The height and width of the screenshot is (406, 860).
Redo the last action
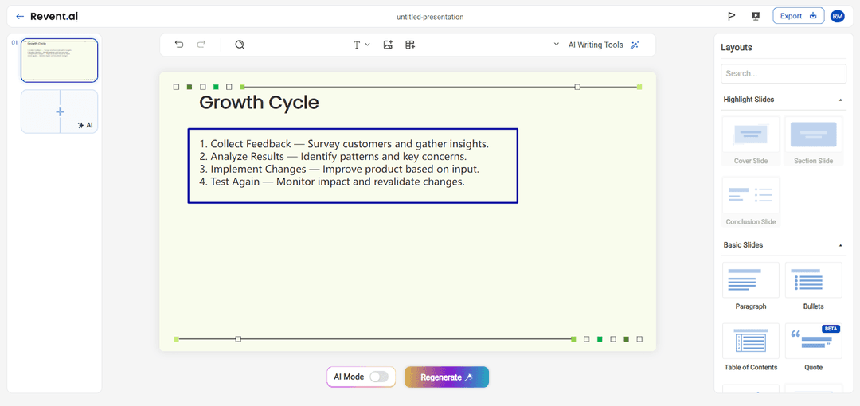201,45
